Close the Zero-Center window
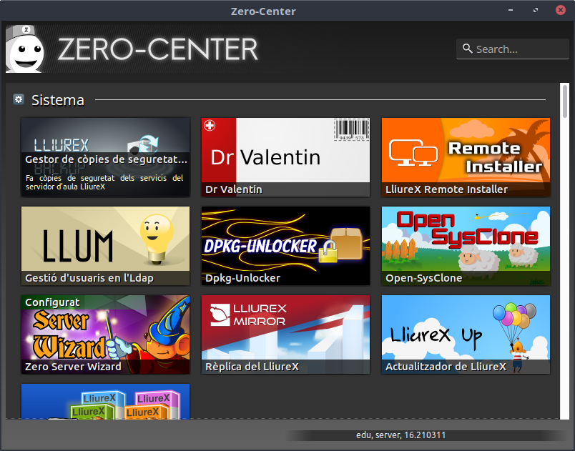This screenshot has height=451, width=575. [560, 10]
